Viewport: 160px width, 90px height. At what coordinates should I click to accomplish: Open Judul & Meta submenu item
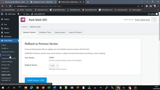point(6,55)
